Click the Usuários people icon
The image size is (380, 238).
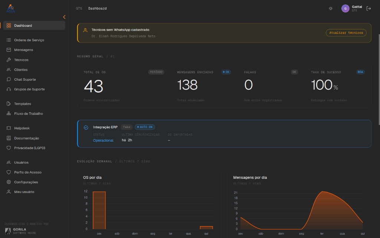pos(9,163)
